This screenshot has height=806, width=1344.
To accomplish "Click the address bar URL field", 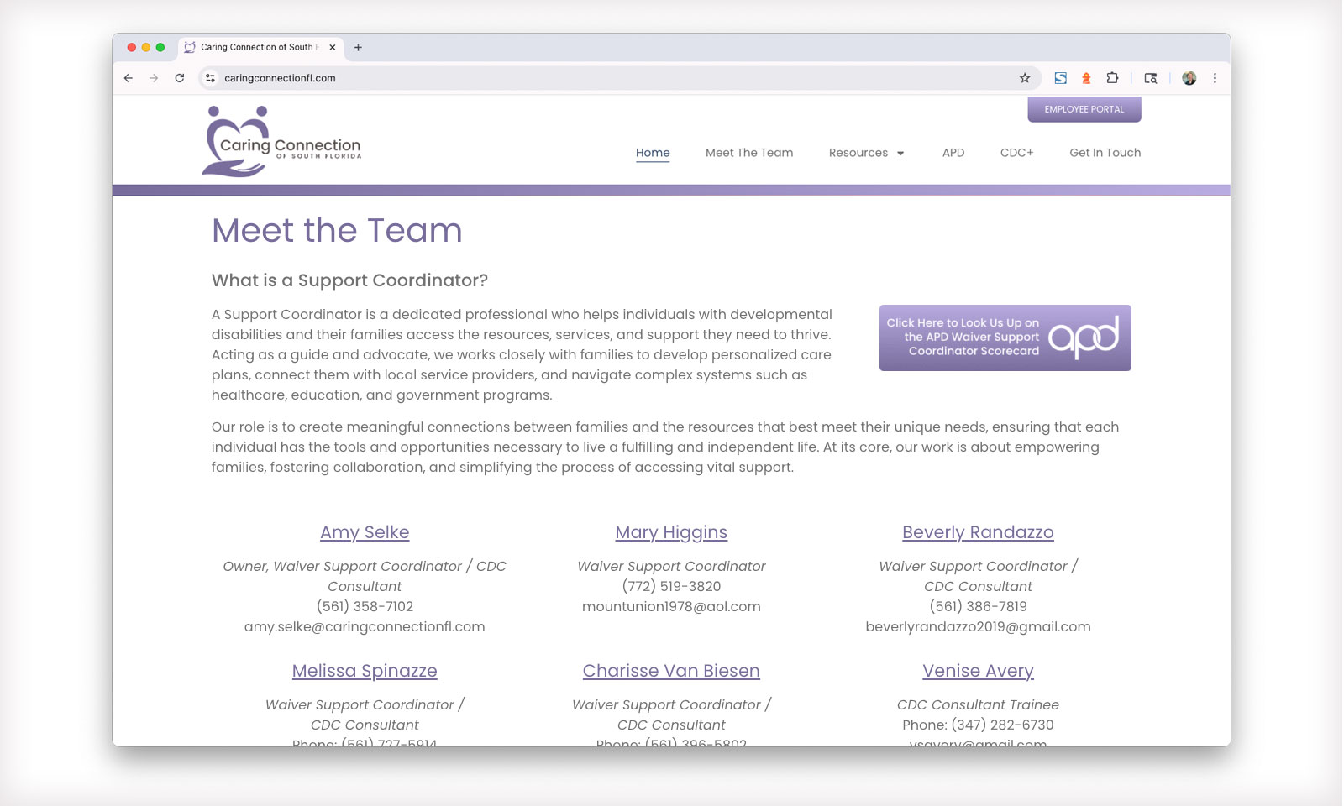I will (588, 78).
